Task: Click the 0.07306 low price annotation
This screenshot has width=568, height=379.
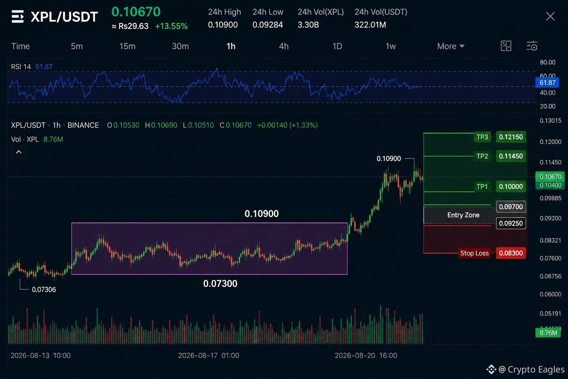Action: (44, 289)
